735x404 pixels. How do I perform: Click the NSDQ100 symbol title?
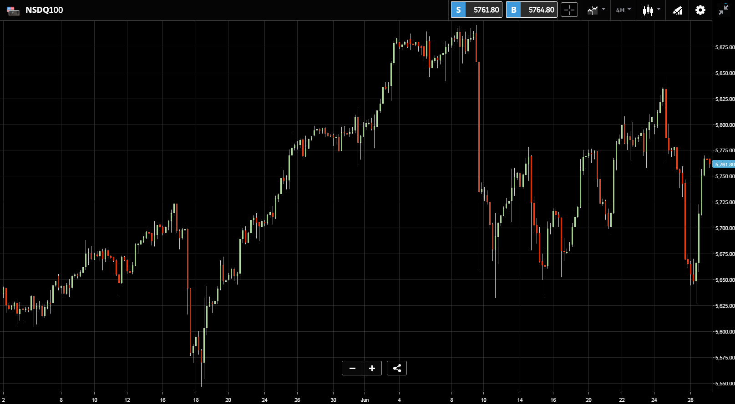(44, 10)
